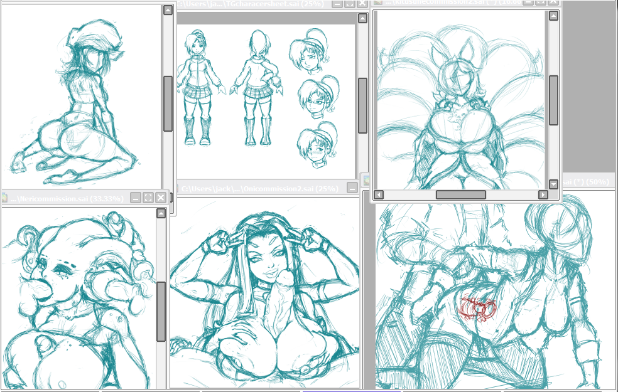Click the scroll-left arrow in the Kitsunecommission2.sai window

(x=379, y=194)
